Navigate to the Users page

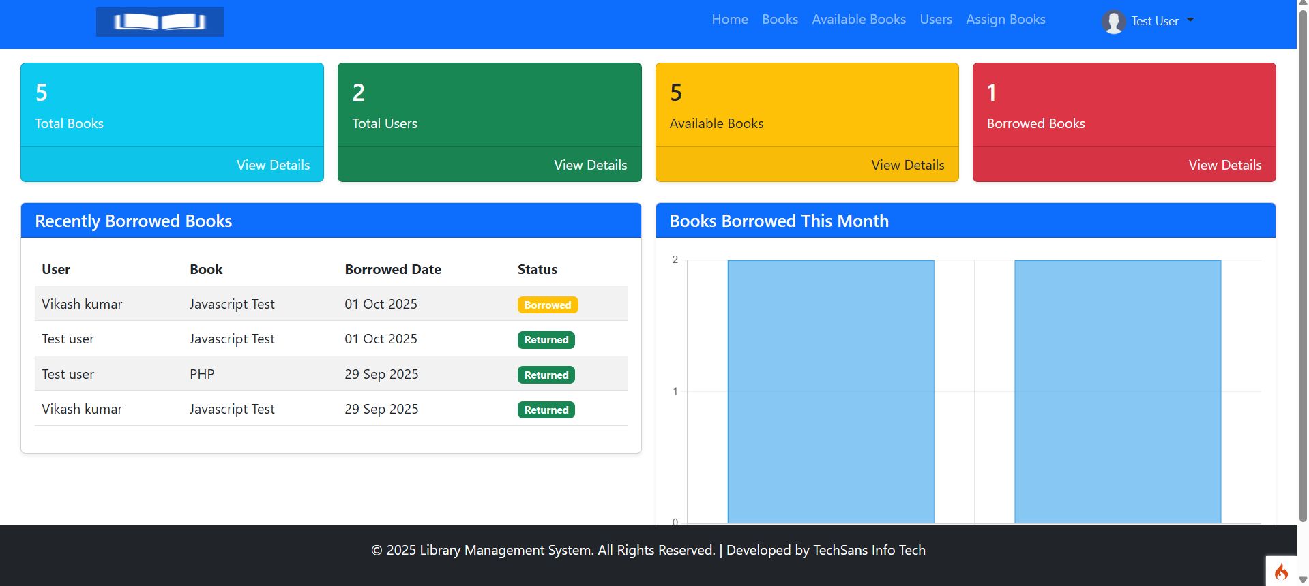click(x=935, y=20)
